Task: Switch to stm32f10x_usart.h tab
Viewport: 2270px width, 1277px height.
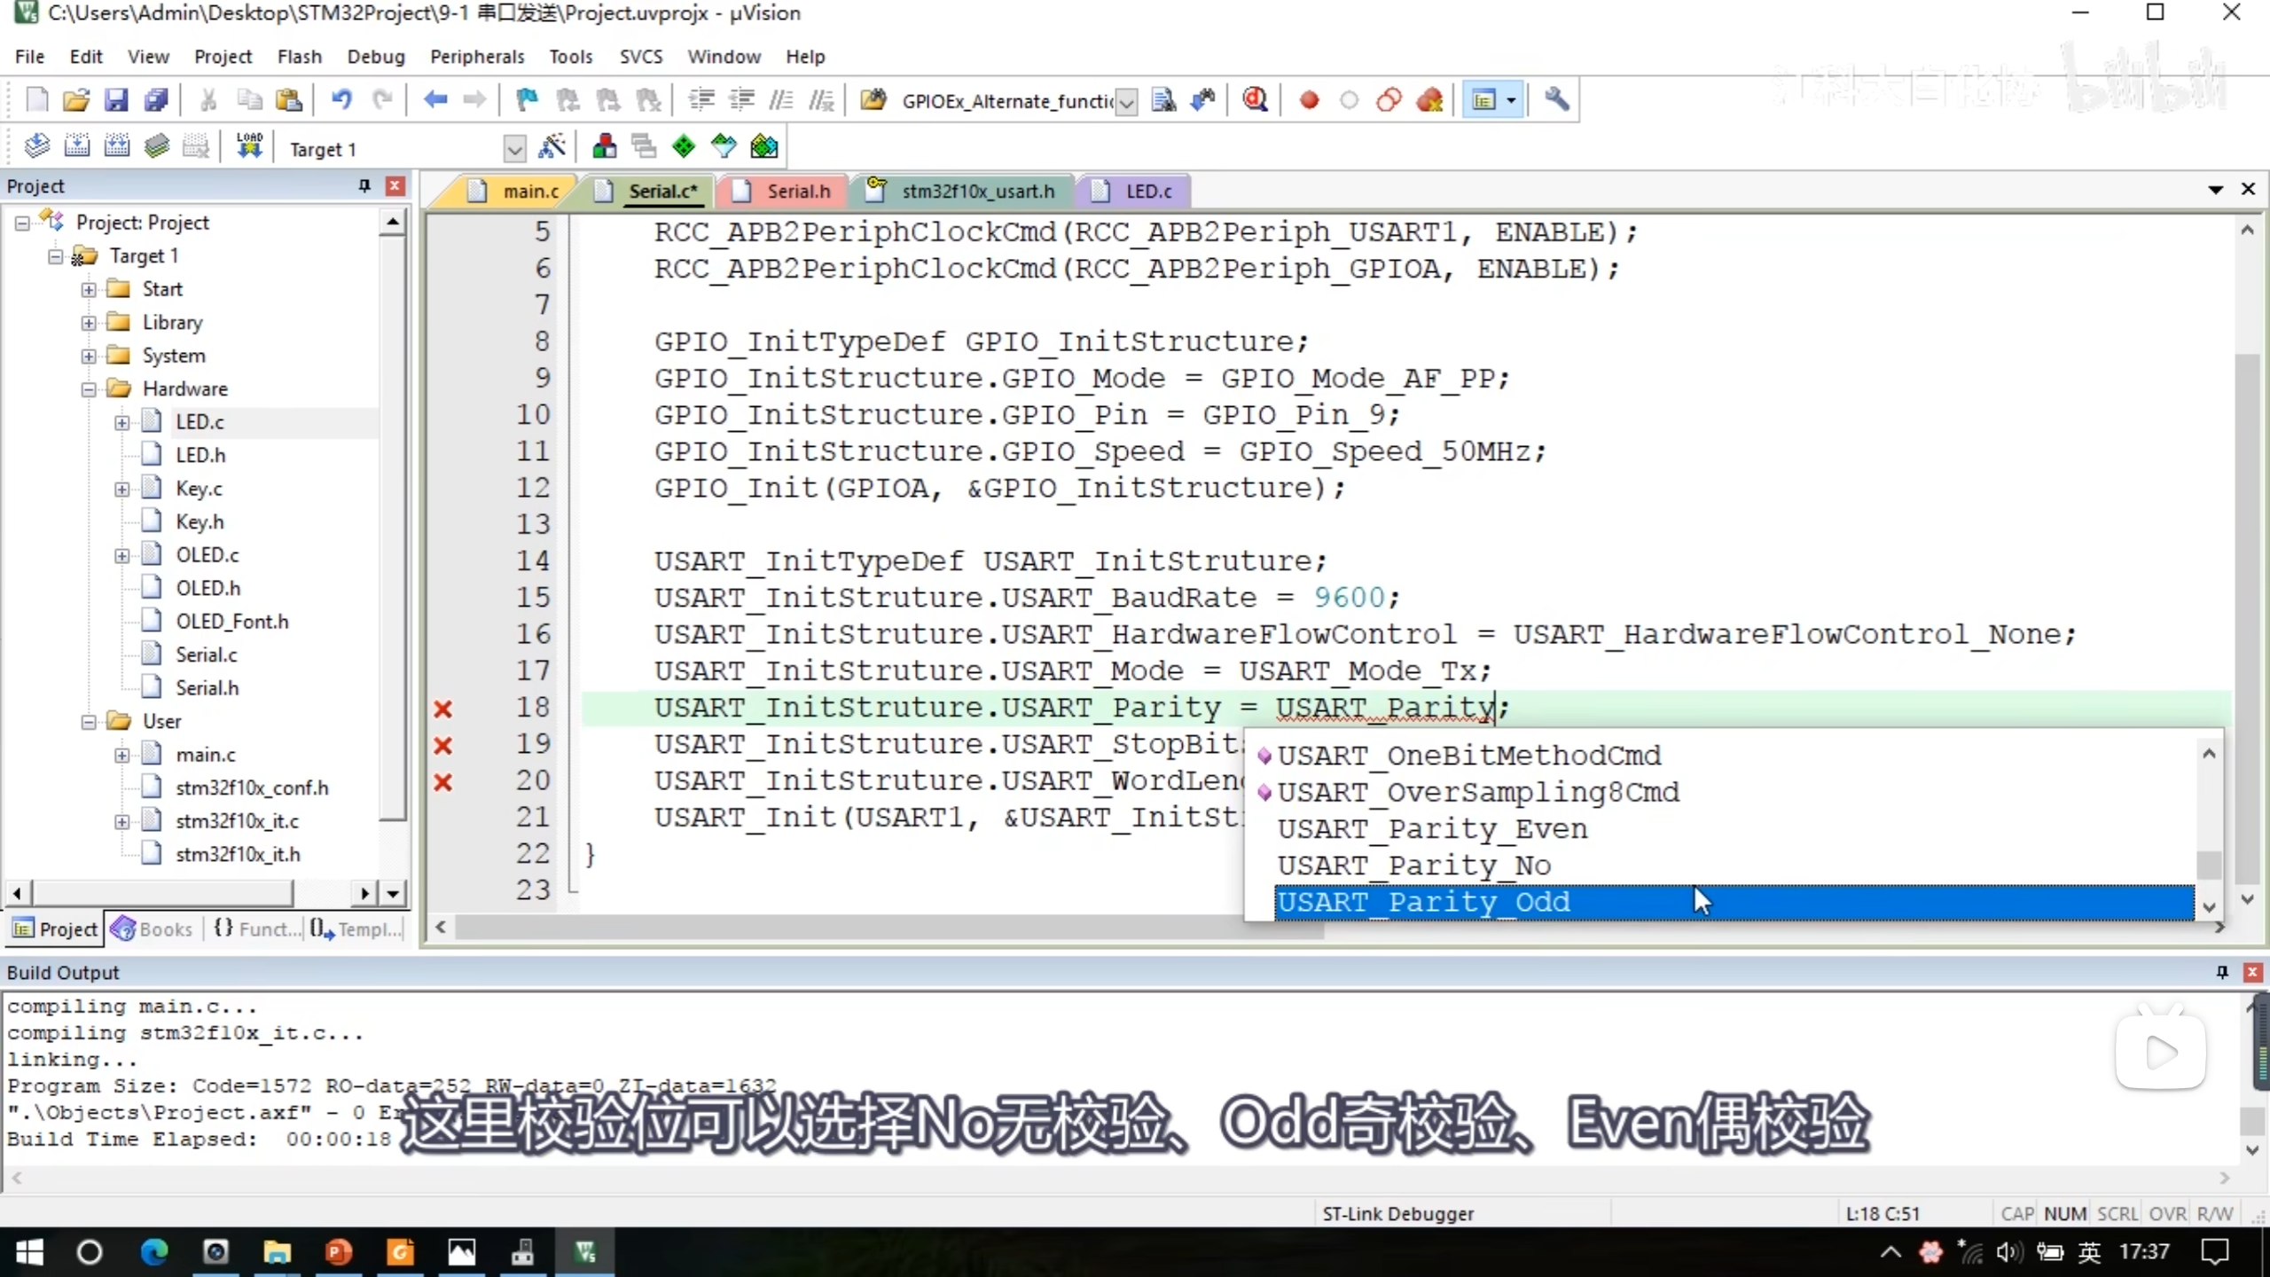Action: click(x=977, y=191)
